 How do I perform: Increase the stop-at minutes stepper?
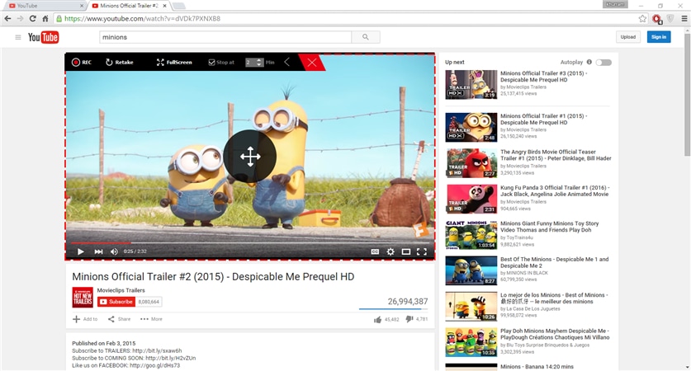pyautogui.click(x=259, y=60)
